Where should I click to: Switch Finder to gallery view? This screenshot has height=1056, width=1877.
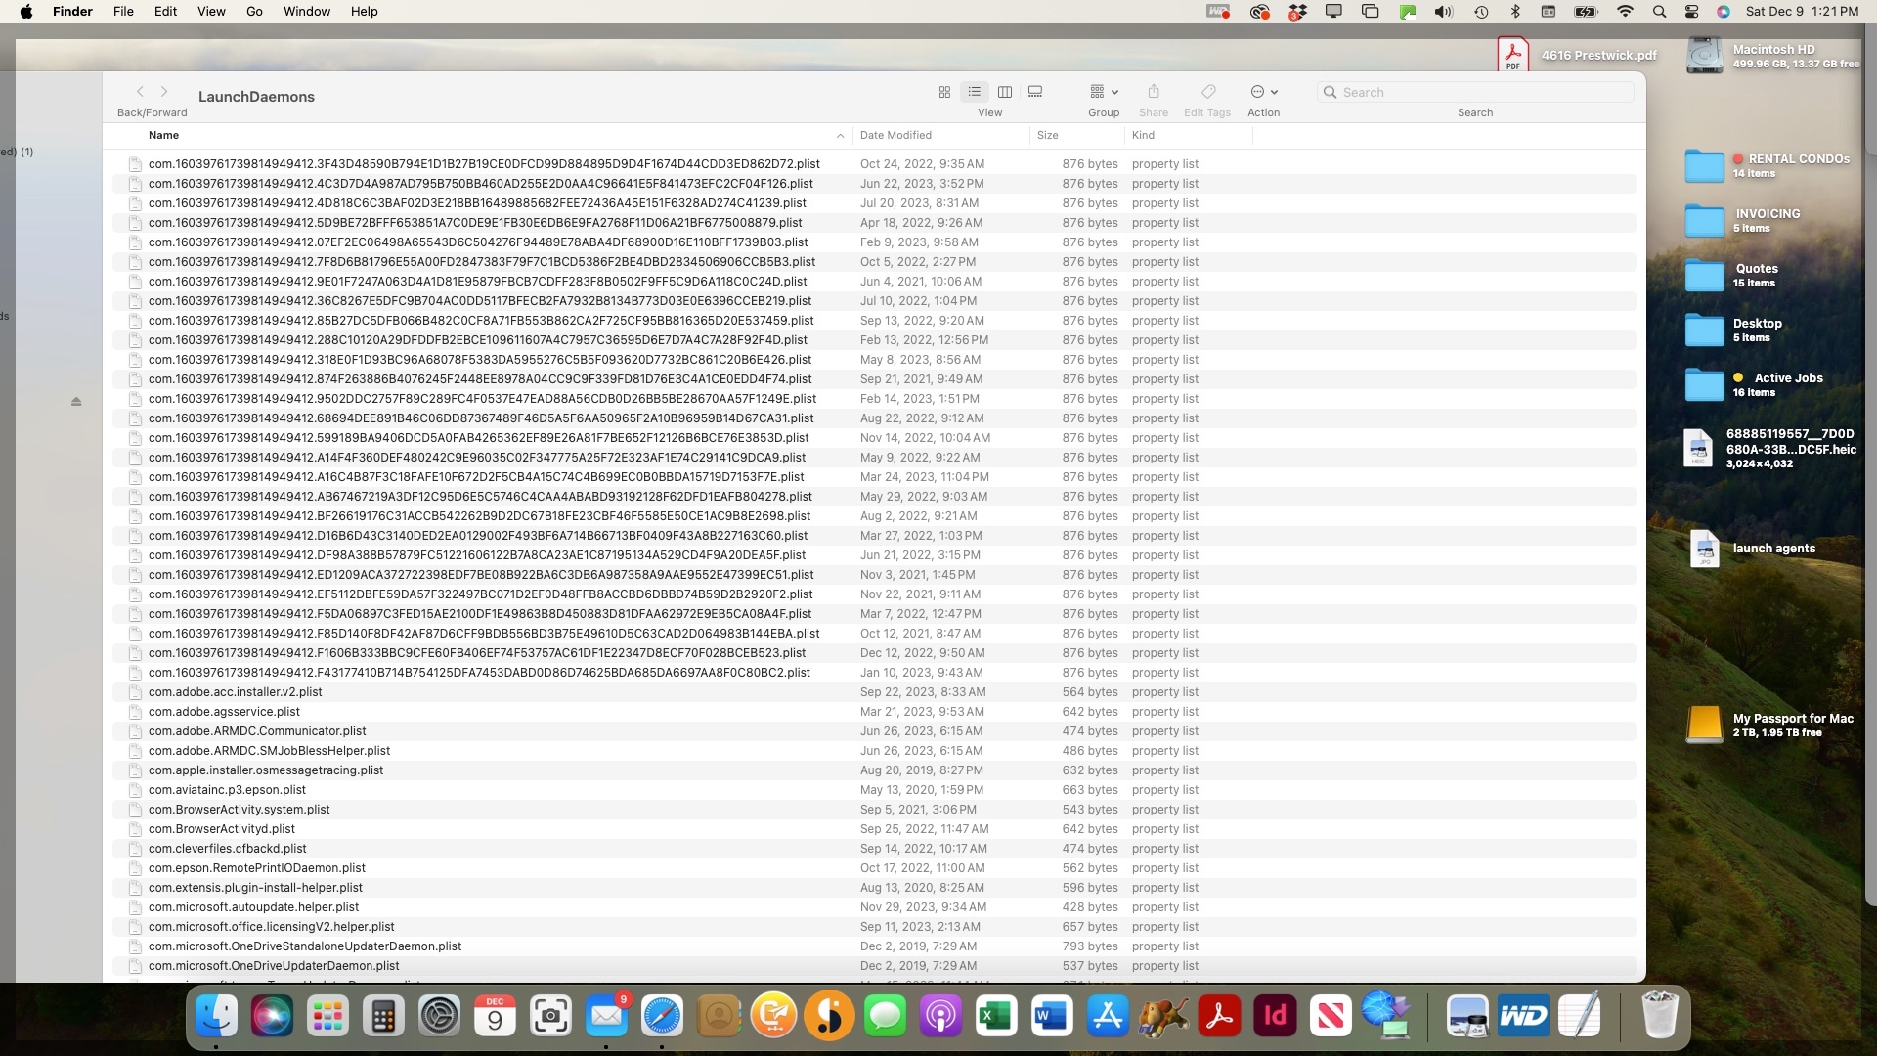click(1035, 92)
